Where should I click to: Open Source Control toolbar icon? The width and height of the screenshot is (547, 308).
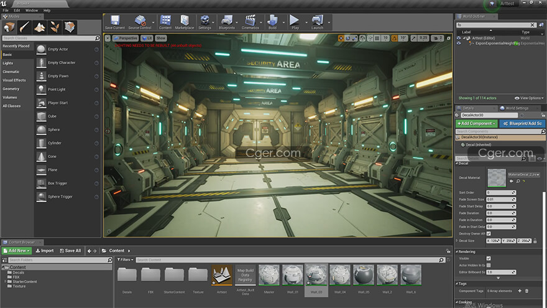(140, 22)
